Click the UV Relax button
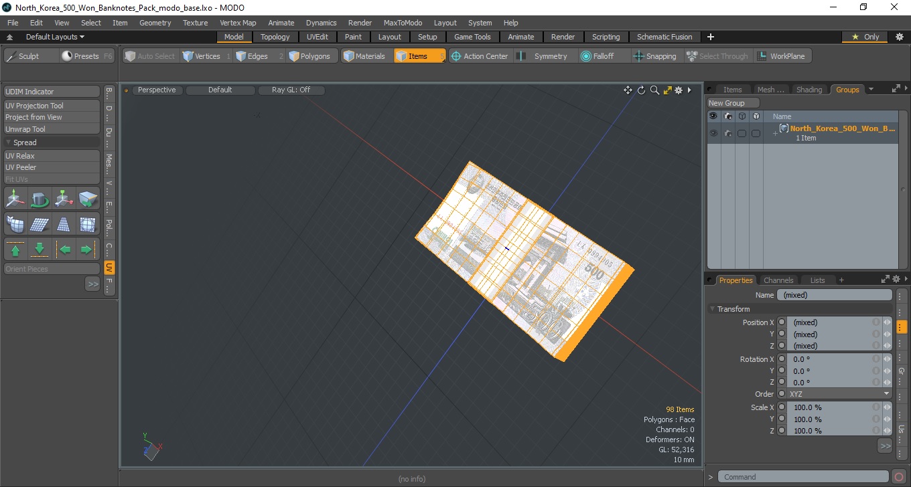 pyautogui.click(x=52, y=156)
